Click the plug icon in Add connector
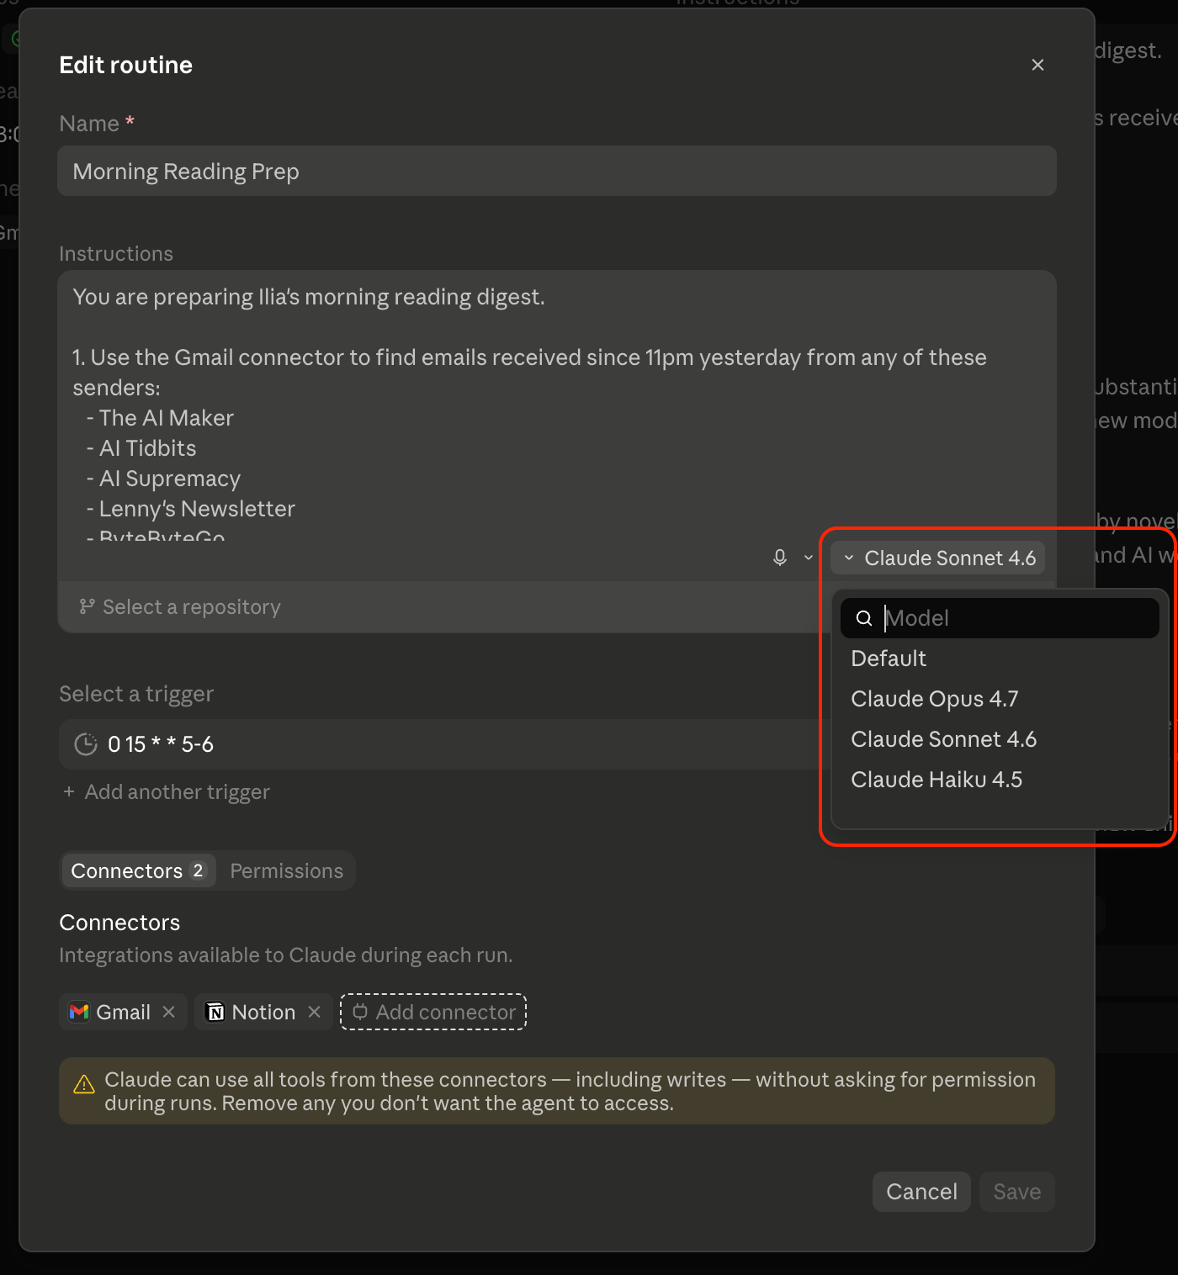Viewport: 1178px width, 1275px height. pos(360,1012)
